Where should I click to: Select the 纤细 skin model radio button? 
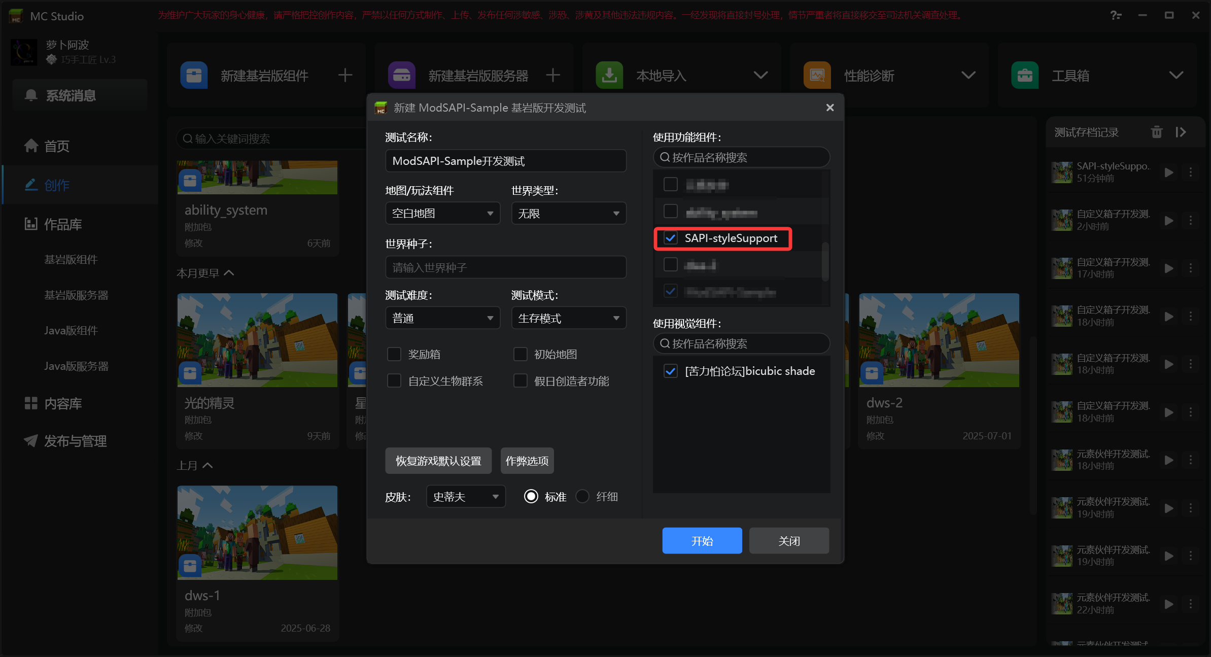tap(582, 496)
